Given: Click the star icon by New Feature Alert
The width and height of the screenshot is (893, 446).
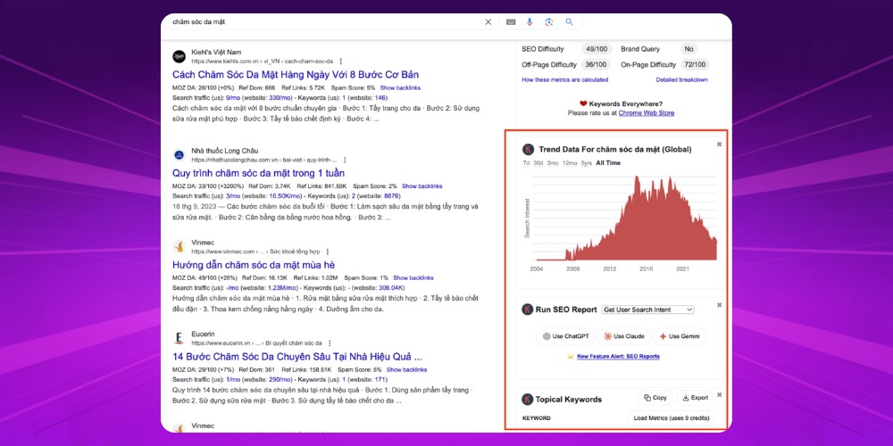Looking at the screenshot, I should (571, 356).
